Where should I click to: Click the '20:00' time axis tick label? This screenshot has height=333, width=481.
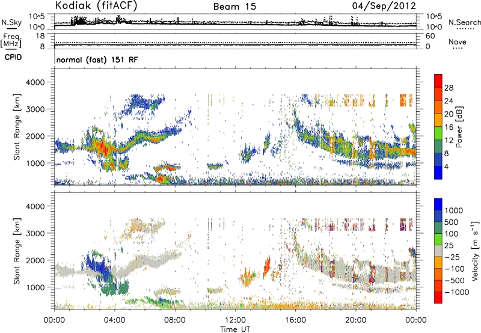355,320
